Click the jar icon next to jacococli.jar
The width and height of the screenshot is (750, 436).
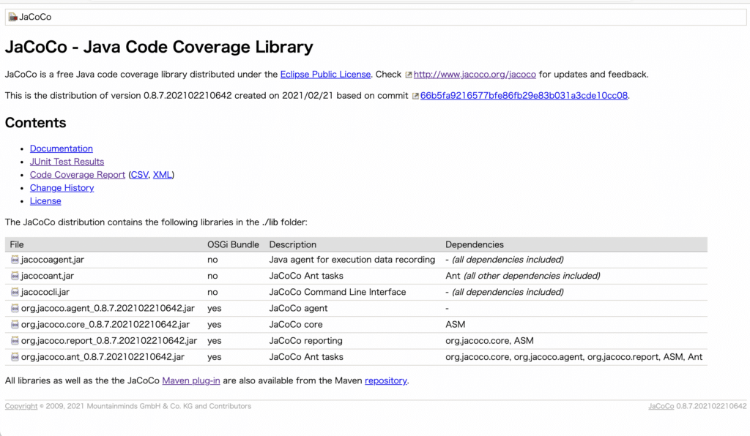15,292
